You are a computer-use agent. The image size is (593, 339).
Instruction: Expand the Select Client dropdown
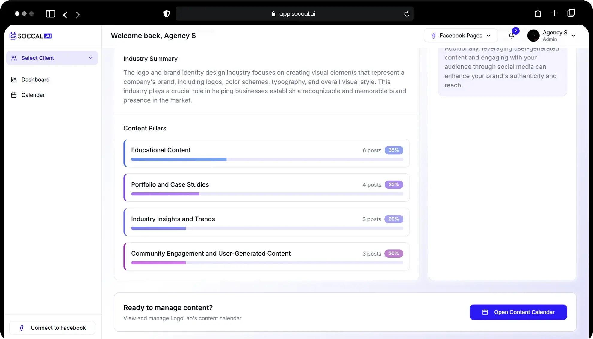(x=52, y=58)
